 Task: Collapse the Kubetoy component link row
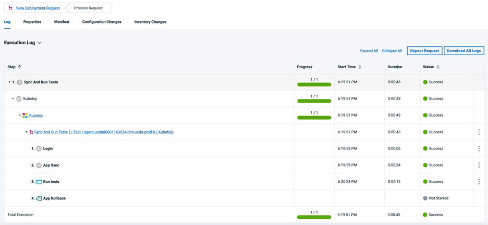pos(20,116)
